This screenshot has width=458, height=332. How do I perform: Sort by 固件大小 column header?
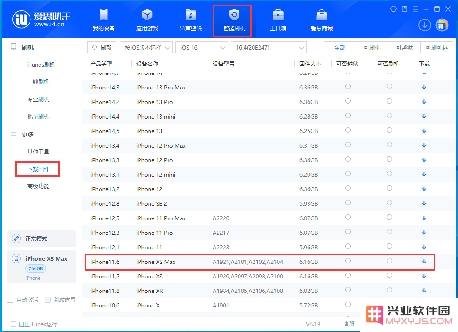[x=310, y=64]
